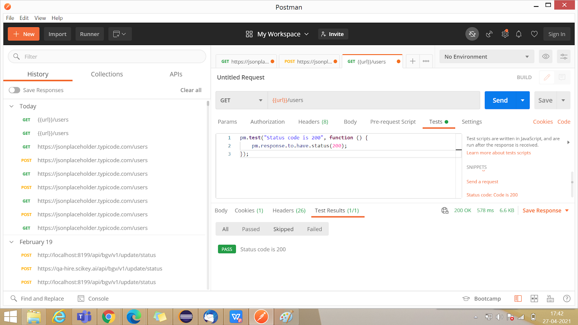Click the Windows Start button
The image size is (578, 325).
click(x=10, y=317)
